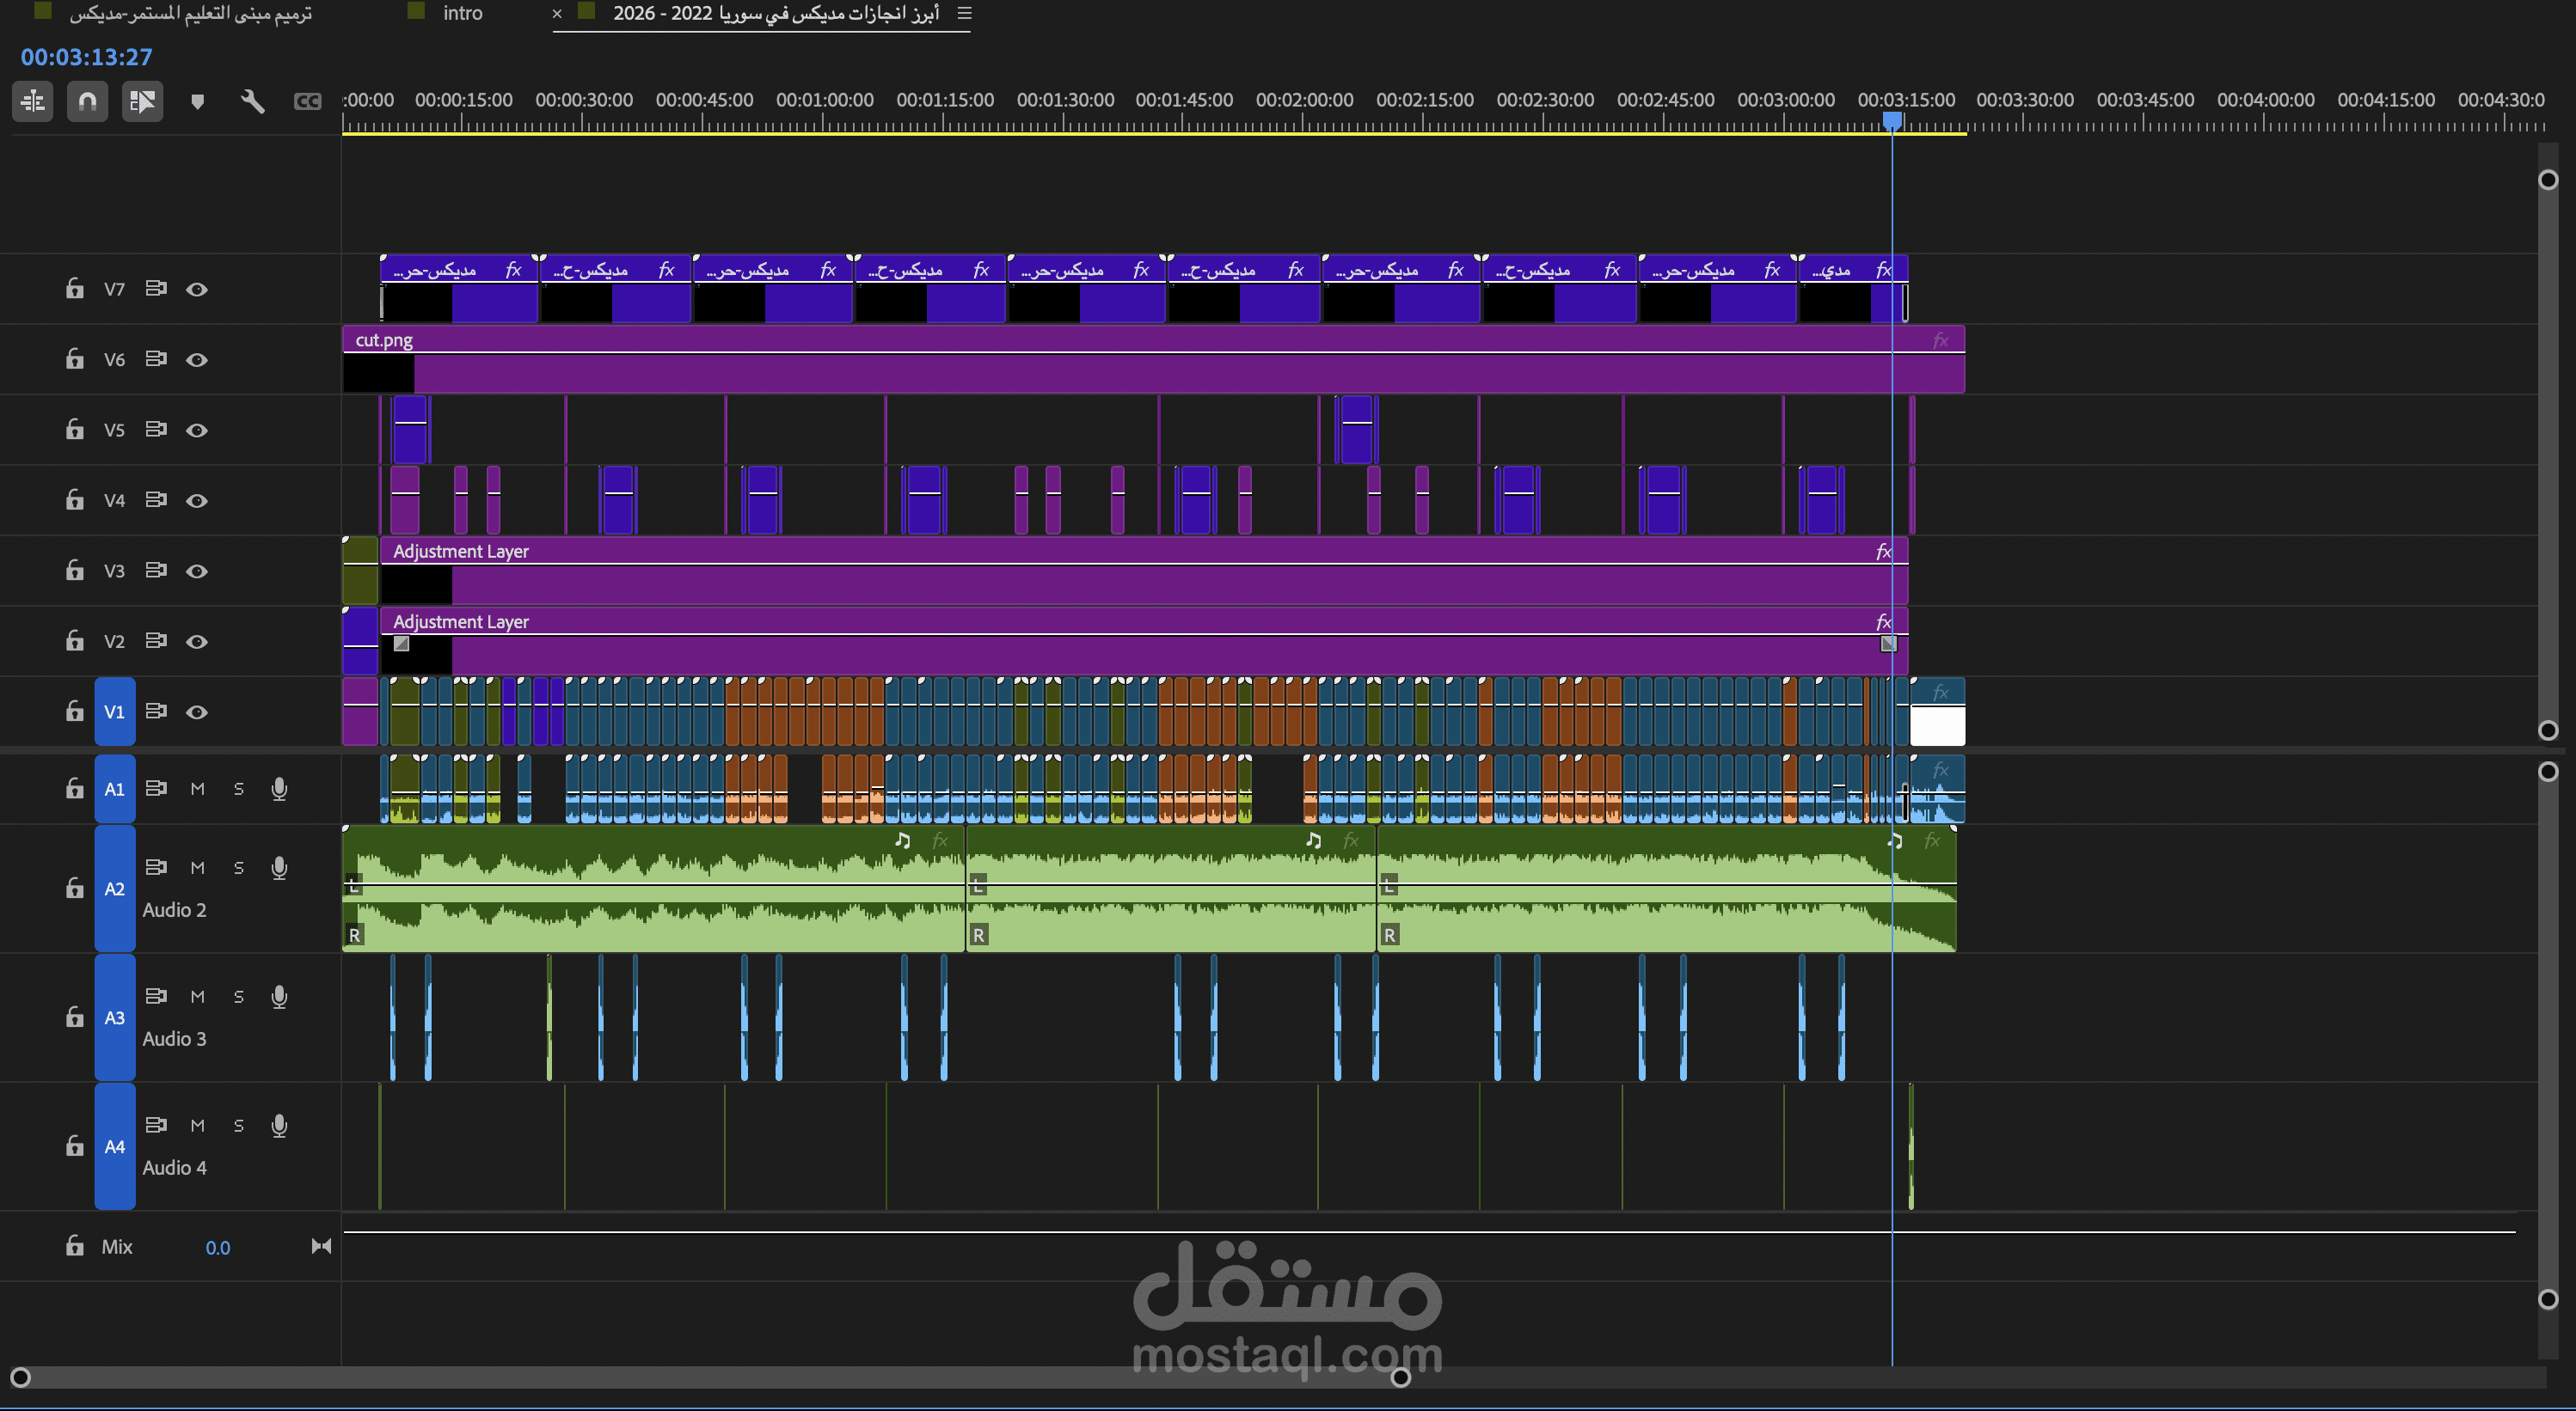Toggle insert sequences as nests button

click(33, 101)
